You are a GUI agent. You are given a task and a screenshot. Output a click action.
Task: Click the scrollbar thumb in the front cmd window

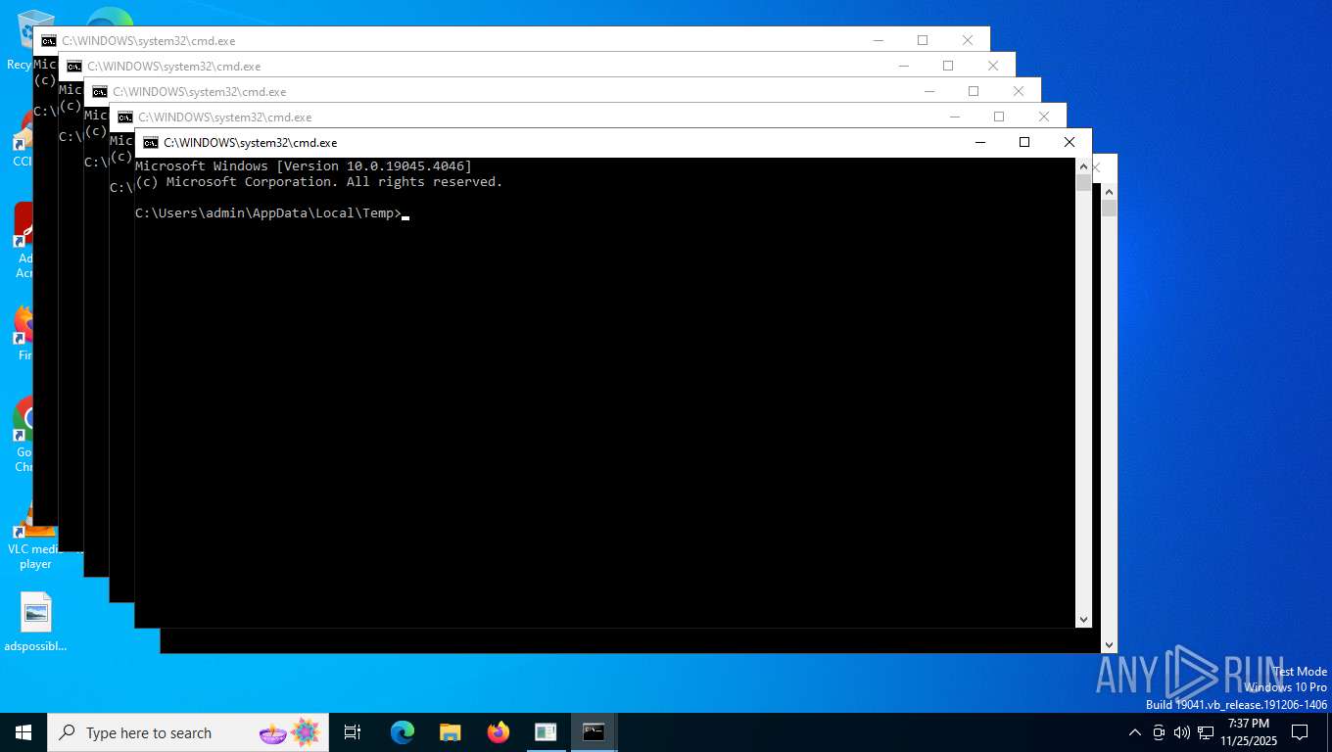click(1083, 183)
